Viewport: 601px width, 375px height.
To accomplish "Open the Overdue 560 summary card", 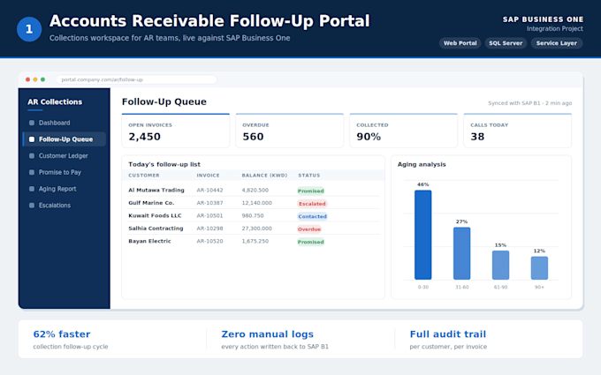I will pyautogui.click(x=289, y=131).
